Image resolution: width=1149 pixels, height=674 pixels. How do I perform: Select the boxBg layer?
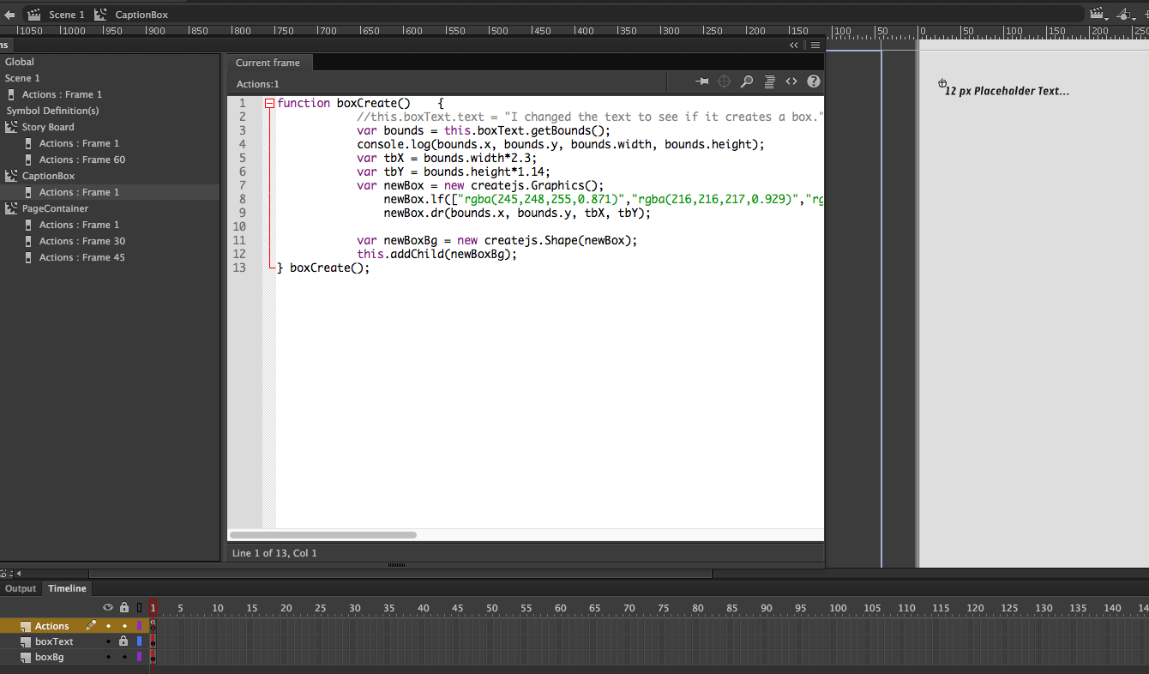50,657
